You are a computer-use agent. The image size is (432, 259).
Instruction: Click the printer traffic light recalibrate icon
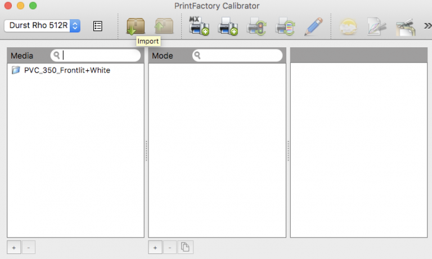point(256,26)
